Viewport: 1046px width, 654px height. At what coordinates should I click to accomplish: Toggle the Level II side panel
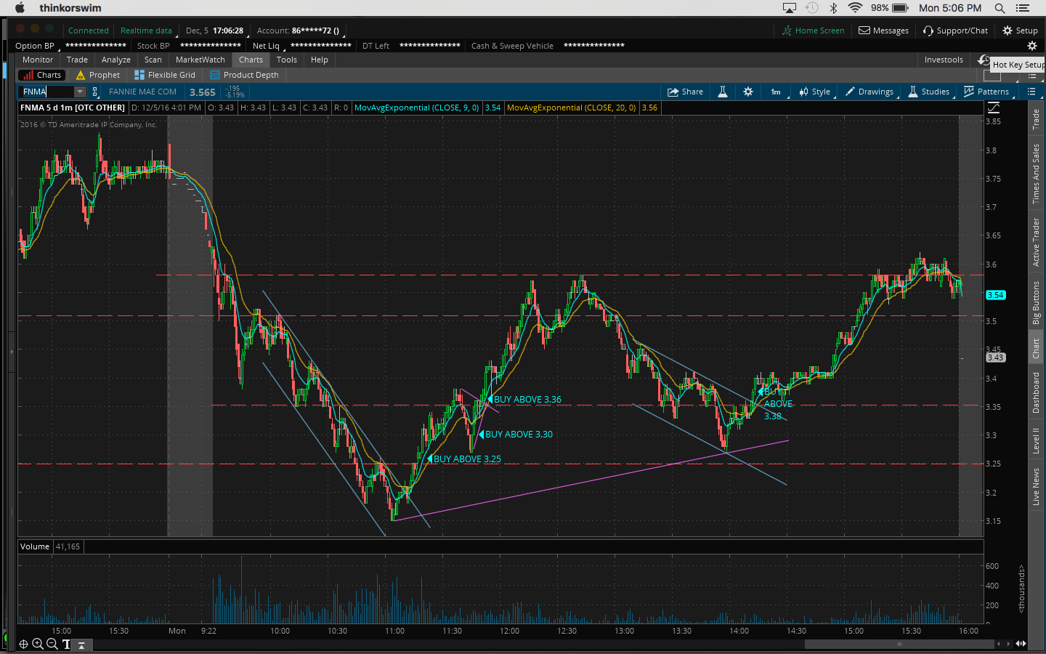click(x=1037, y=440)
